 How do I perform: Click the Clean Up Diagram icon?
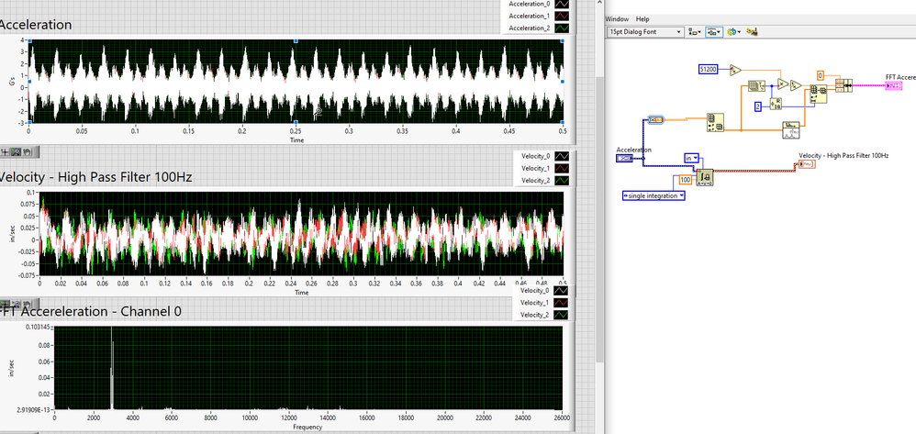click(753, 31)
